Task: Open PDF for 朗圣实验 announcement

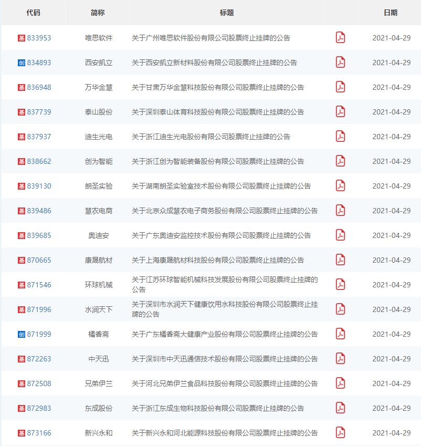Action: pyautogui.click(x=340, y=186)
